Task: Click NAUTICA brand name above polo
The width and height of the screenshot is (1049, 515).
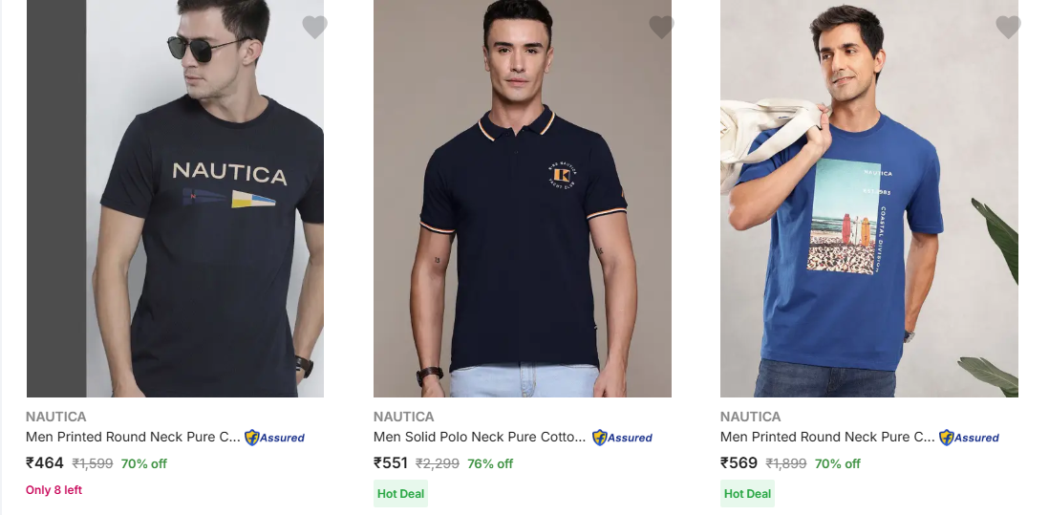Action: click(403, 417)
